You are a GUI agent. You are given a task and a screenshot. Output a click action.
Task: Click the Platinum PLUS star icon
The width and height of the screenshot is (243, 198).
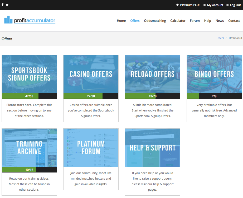[177, 5]
